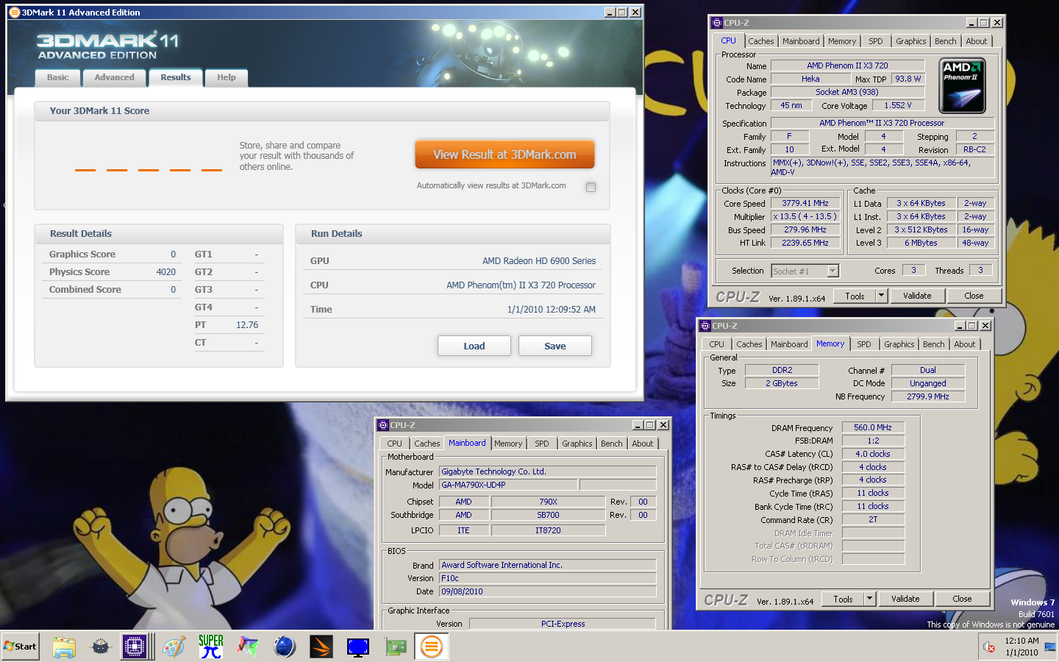Viewport: 1059px width, 662px height.
Task: Click the AMD Phenom II logo in CPU-Z
Action: click(962, 86)
